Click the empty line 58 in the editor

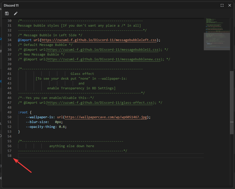click(111, 156)
